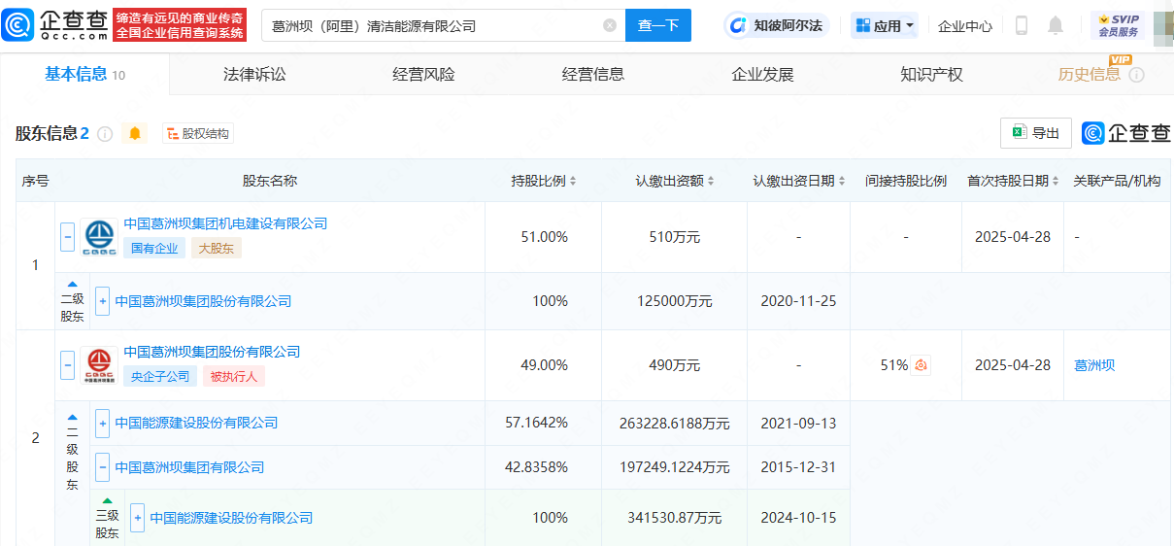This screenshot has width=1174, height=546.
Task: Click the 2020-11-25 date cell
Action: pos(798,301)
